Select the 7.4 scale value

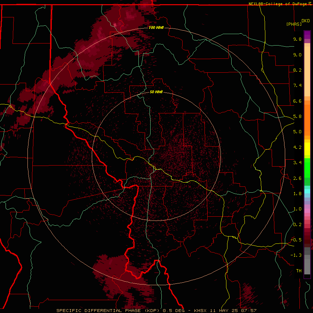297,86
